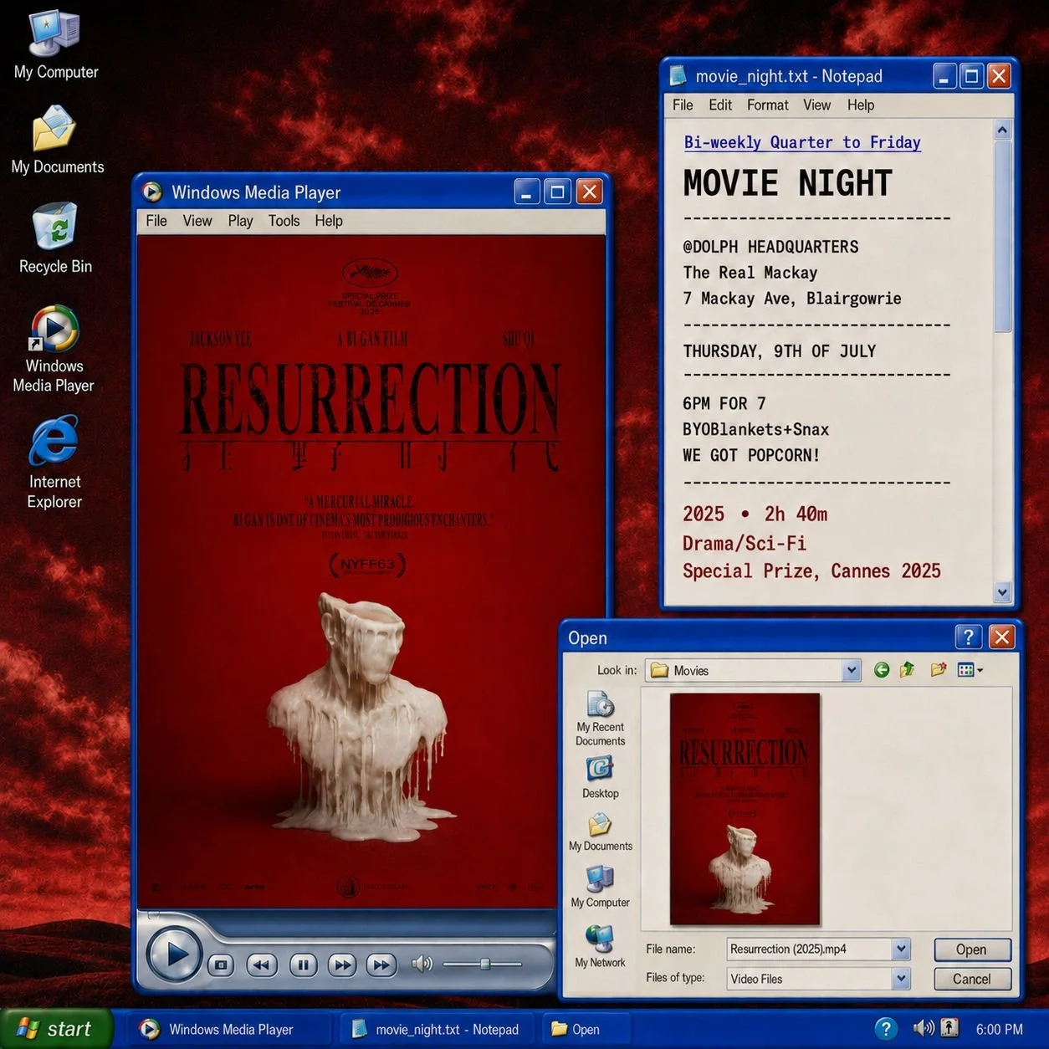Click the 6:00 PM taskbar clock
The width and height of the screenshot is (1049, 1049).
[x=1000, y=1030]
